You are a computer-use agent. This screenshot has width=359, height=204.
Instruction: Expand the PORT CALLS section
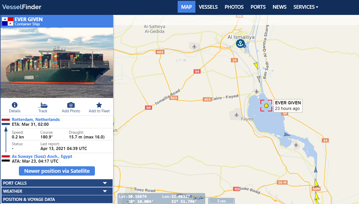click(57, 183)
